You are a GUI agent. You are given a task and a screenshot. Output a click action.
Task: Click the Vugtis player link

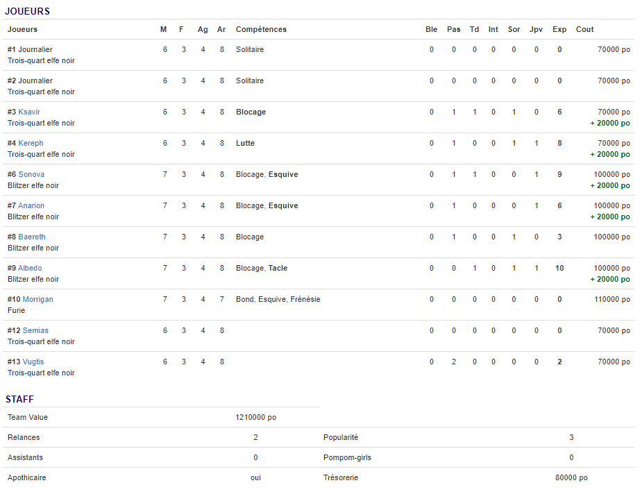[33, 362]
